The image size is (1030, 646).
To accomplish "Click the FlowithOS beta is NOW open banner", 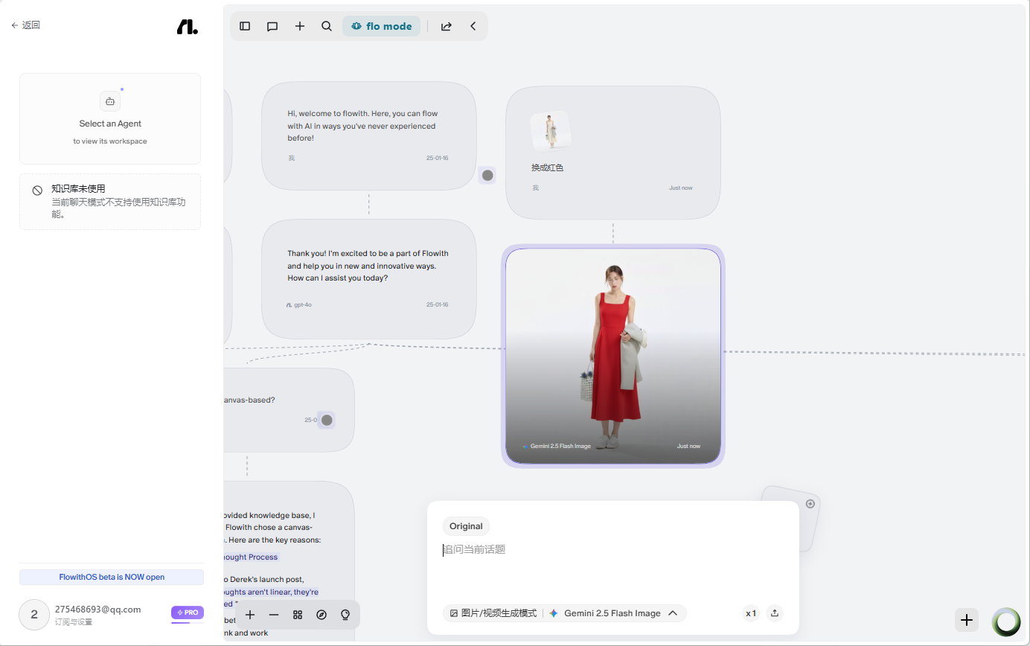I will (112, 577).
